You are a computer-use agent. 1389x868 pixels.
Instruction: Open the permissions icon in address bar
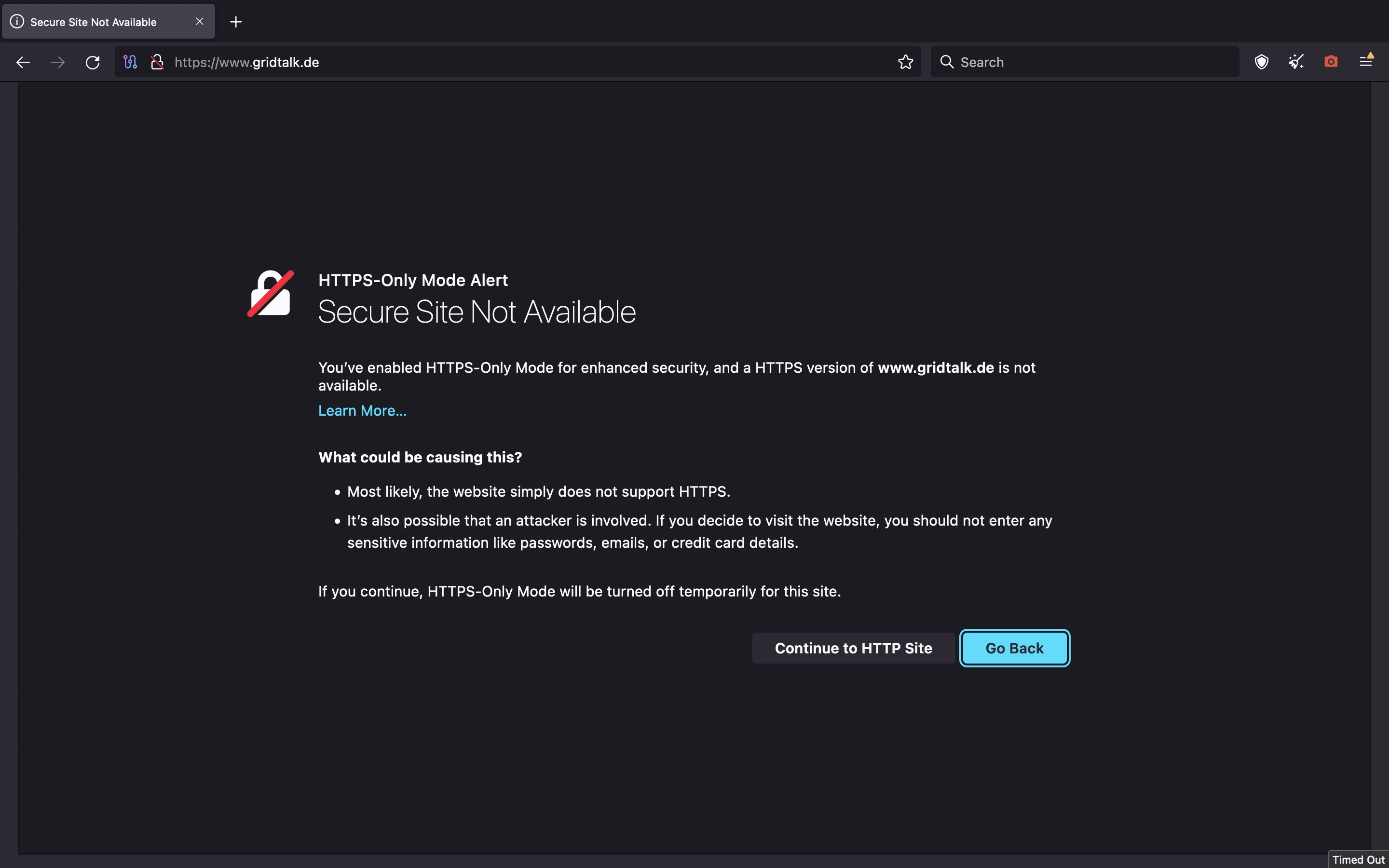[x=130, y=62]
